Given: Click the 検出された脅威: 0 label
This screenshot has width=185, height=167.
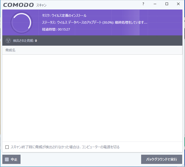Looking at the screenshot, I should [x=25, y=41].
